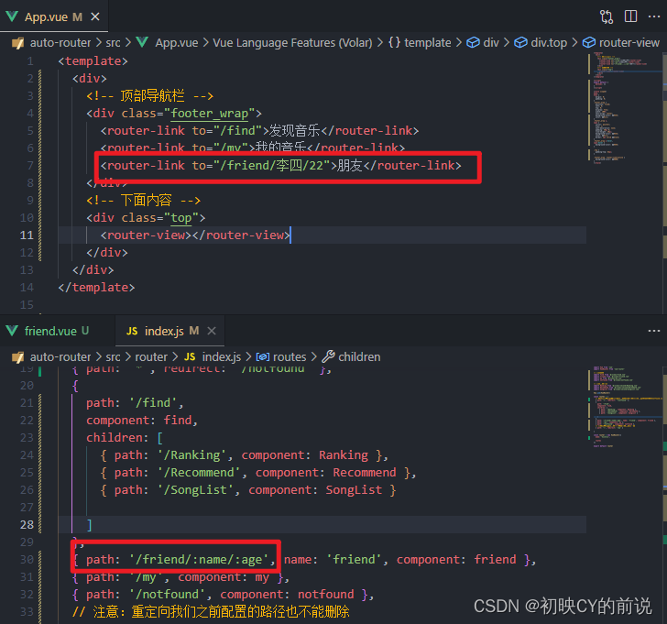The height and width of the screenshot is (624, 667).
Task: Click router folder in index.js breadcrumb
Action: (151, 356)
